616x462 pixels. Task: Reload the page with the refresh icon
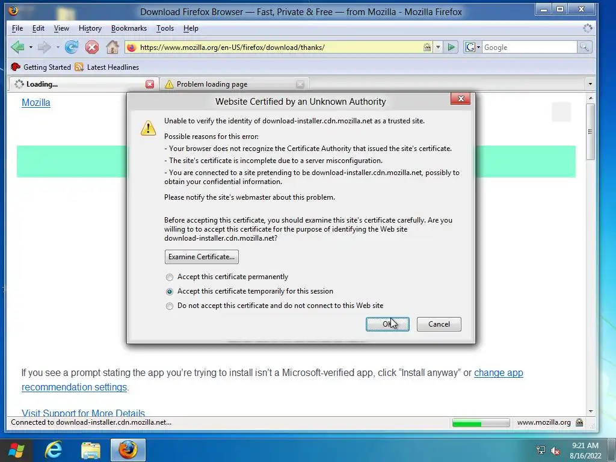coord(72,48)
